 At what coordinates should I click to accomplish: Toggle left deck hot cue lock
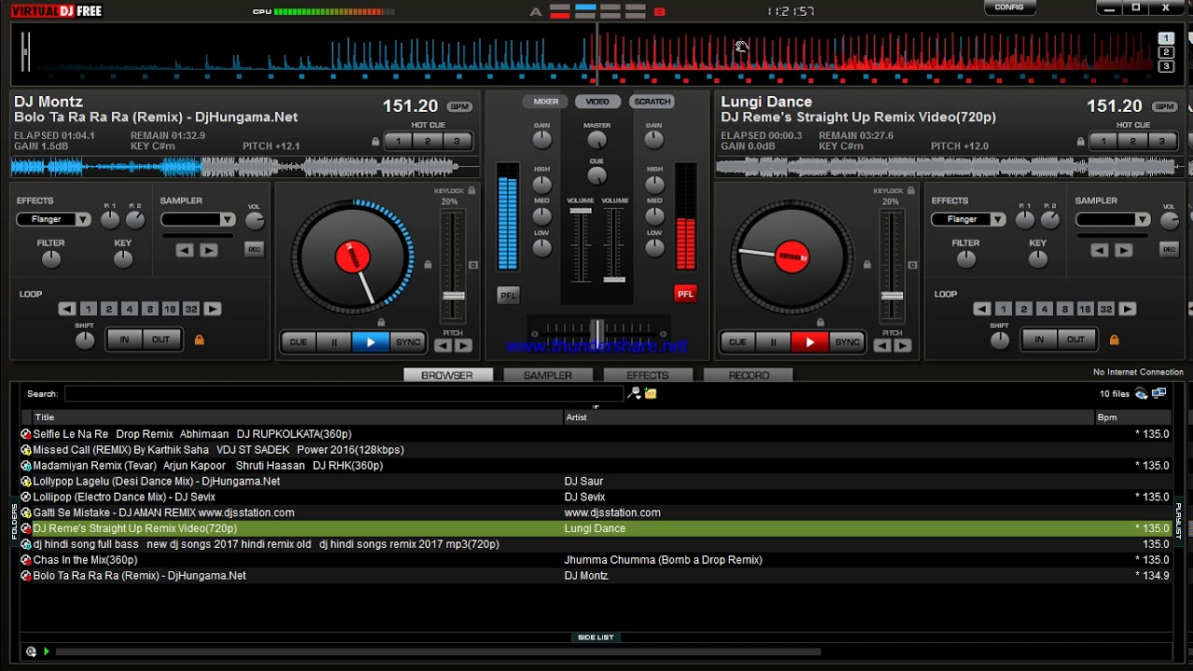point(376,142)
